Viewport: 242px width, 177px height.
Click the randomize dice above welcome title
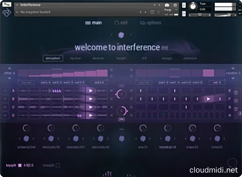pyautogui.click(x=121, y=35)
